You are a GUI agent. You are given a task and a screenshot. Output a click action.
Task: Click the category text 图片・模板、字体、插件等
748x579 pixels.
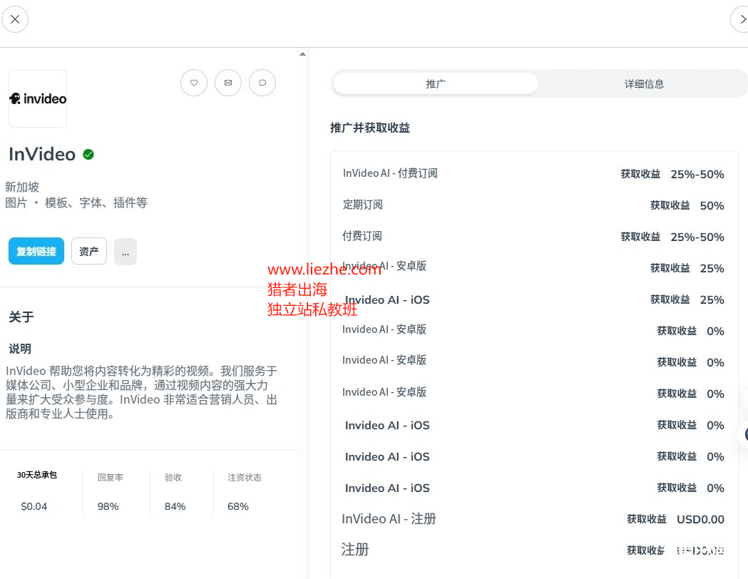[x=76, y=203]
